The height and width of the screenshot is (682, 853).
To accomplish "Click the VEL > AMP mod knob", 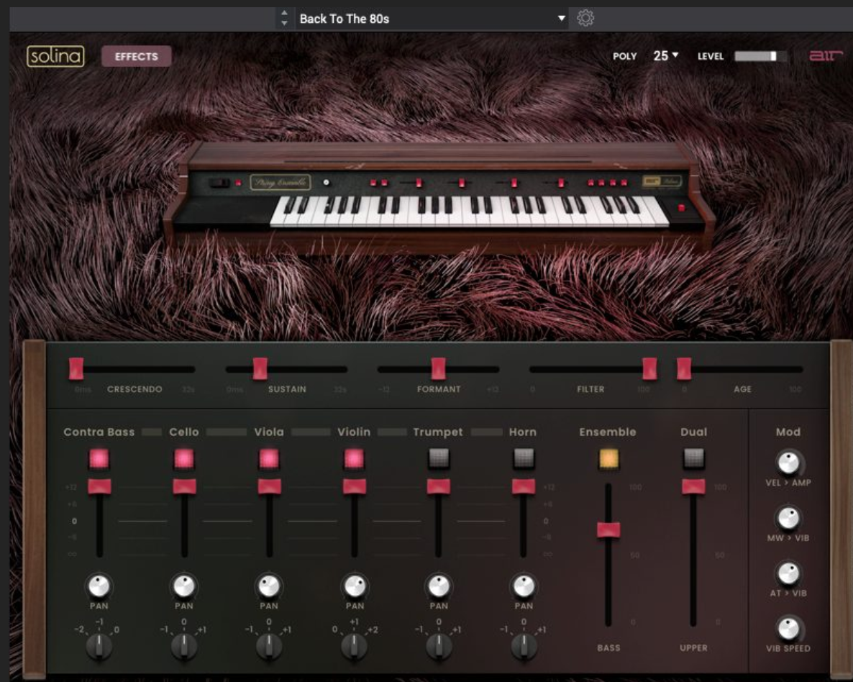I will [x=788, y=462].
